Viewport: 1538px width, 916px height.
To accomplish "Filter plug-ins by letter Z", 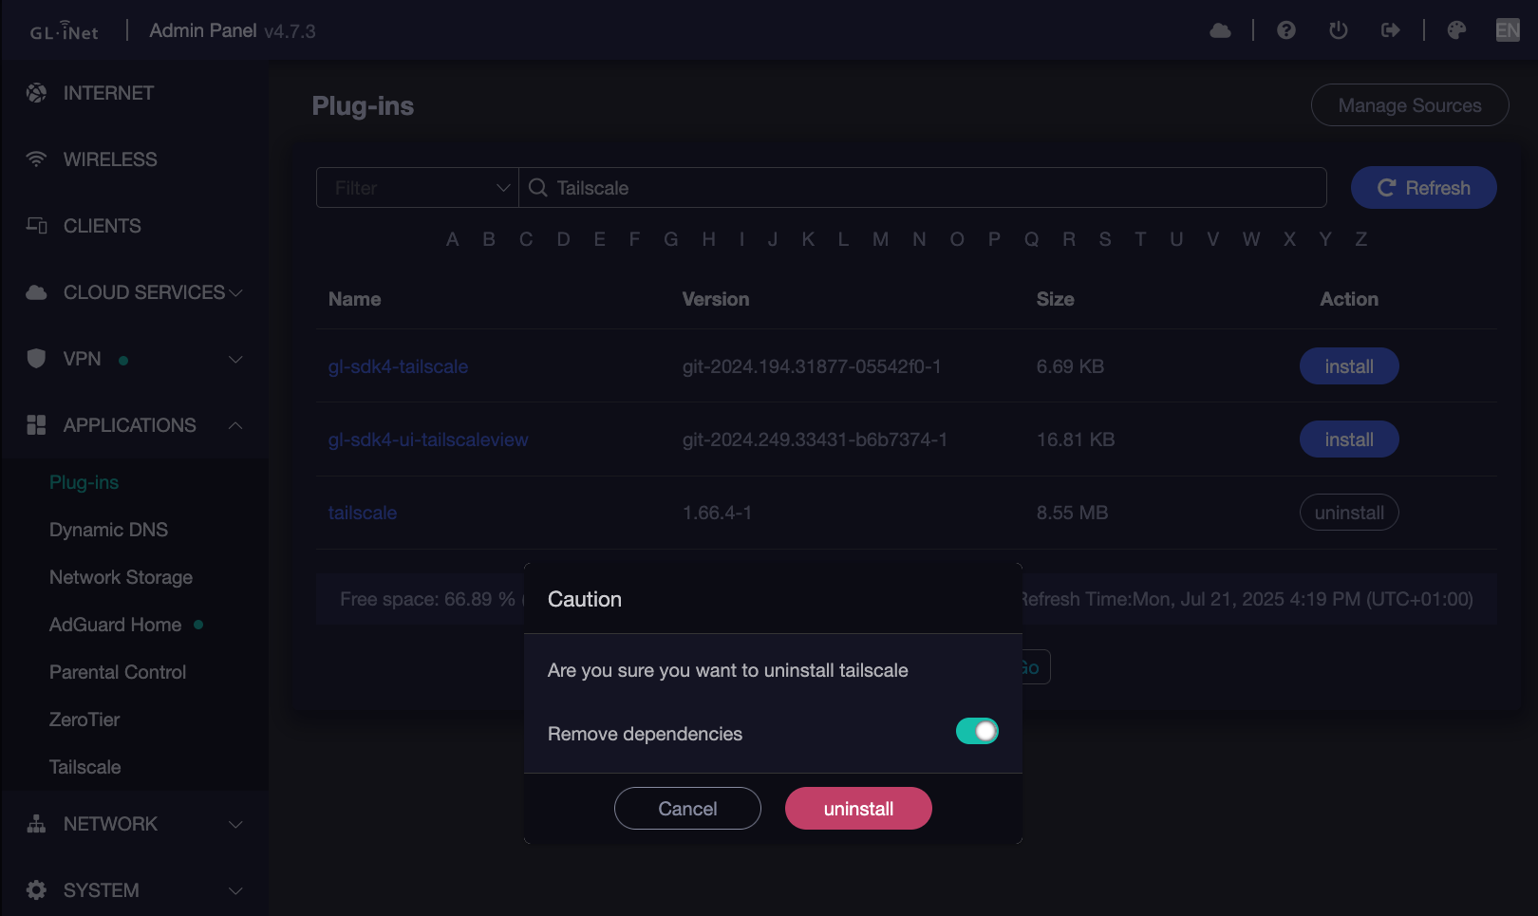I will click(1360, 239).
